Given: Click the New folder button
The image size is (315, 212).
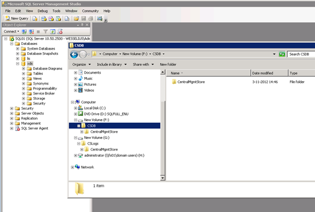Looking at the screenshot, I should click(x=168, y=64).
